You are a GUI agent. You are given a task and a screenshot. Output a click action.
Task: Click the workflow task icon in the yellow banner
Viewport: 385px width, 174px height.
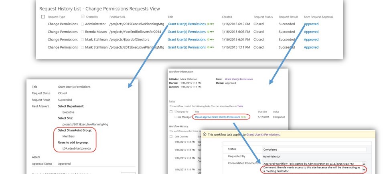205,134
